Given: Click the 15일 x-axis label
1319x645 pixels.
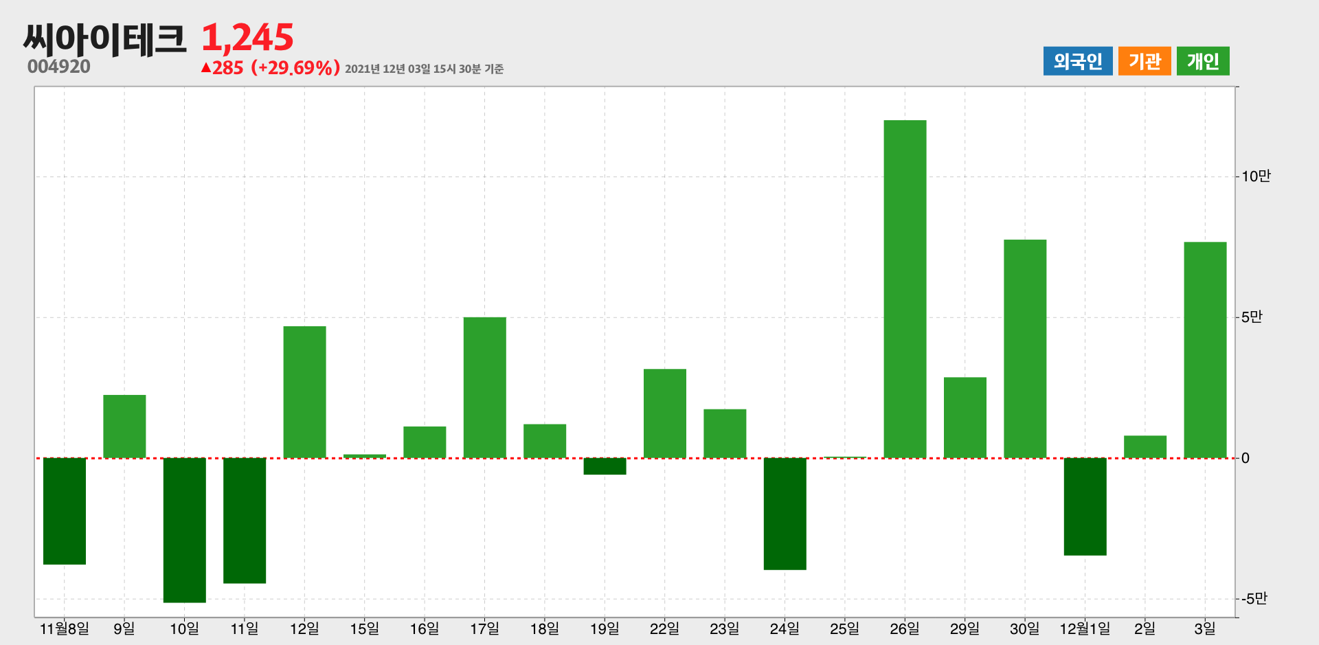Looking at the screenshot, I should coord(365,629).
